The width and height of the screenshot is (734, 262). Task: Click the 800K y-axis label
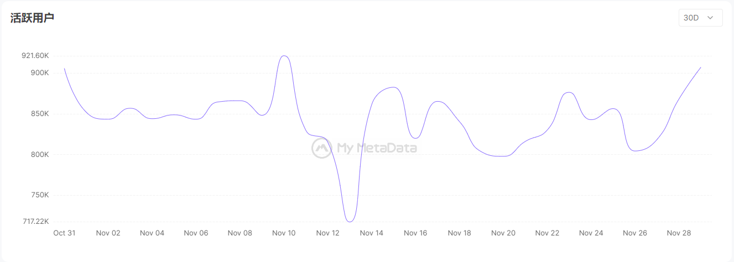tap(40, 155)
